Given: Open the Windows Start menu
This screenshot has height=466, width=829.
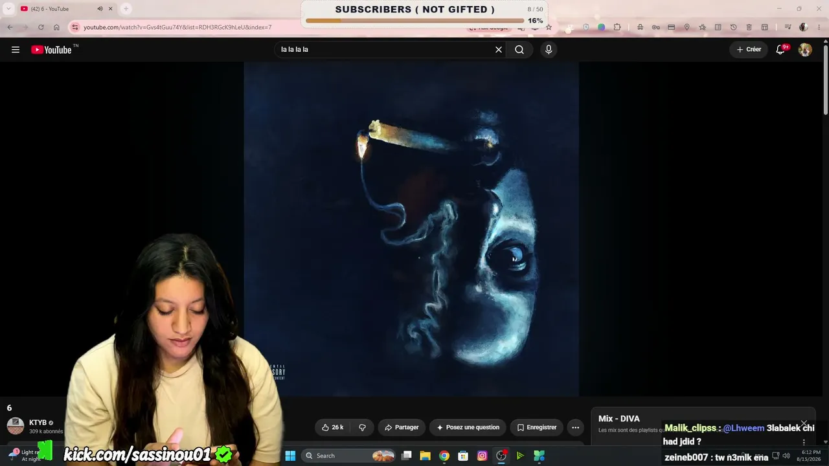Looking at the screenshot, I should [290, 456].
